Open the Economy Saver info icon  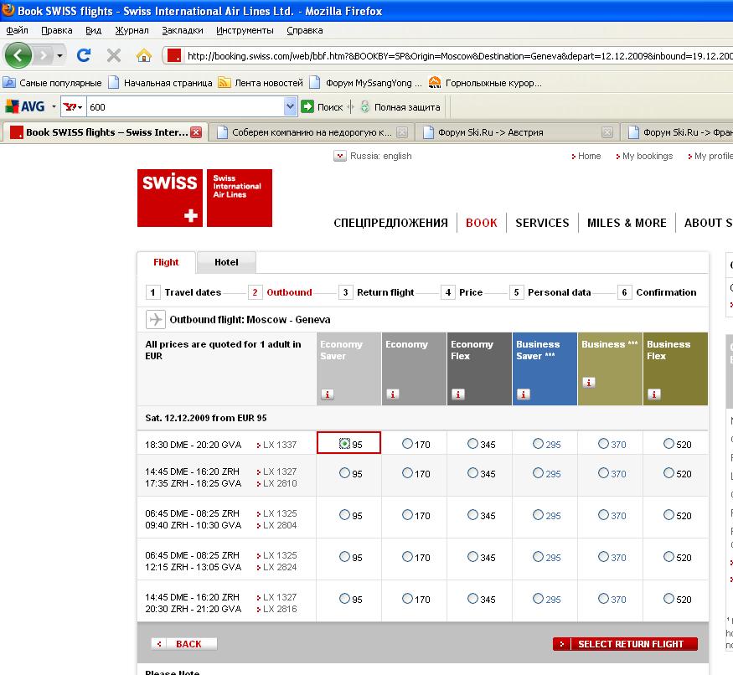pos(328,394)
